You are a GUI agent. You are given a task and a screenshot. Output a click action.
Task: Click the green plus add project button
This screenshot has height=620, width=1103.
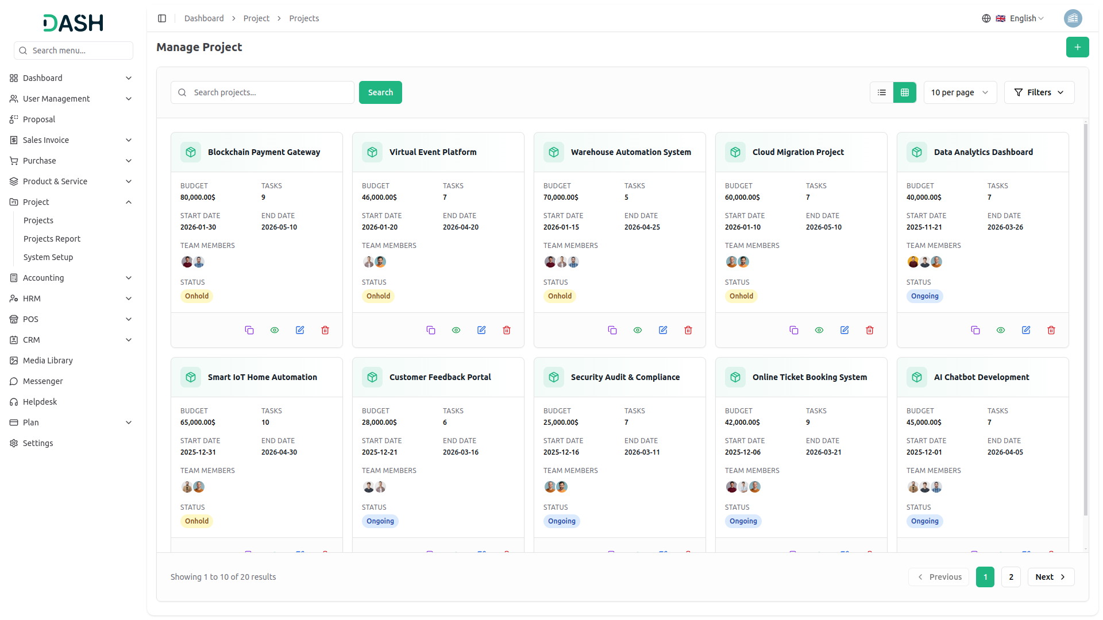point(1077,47)
